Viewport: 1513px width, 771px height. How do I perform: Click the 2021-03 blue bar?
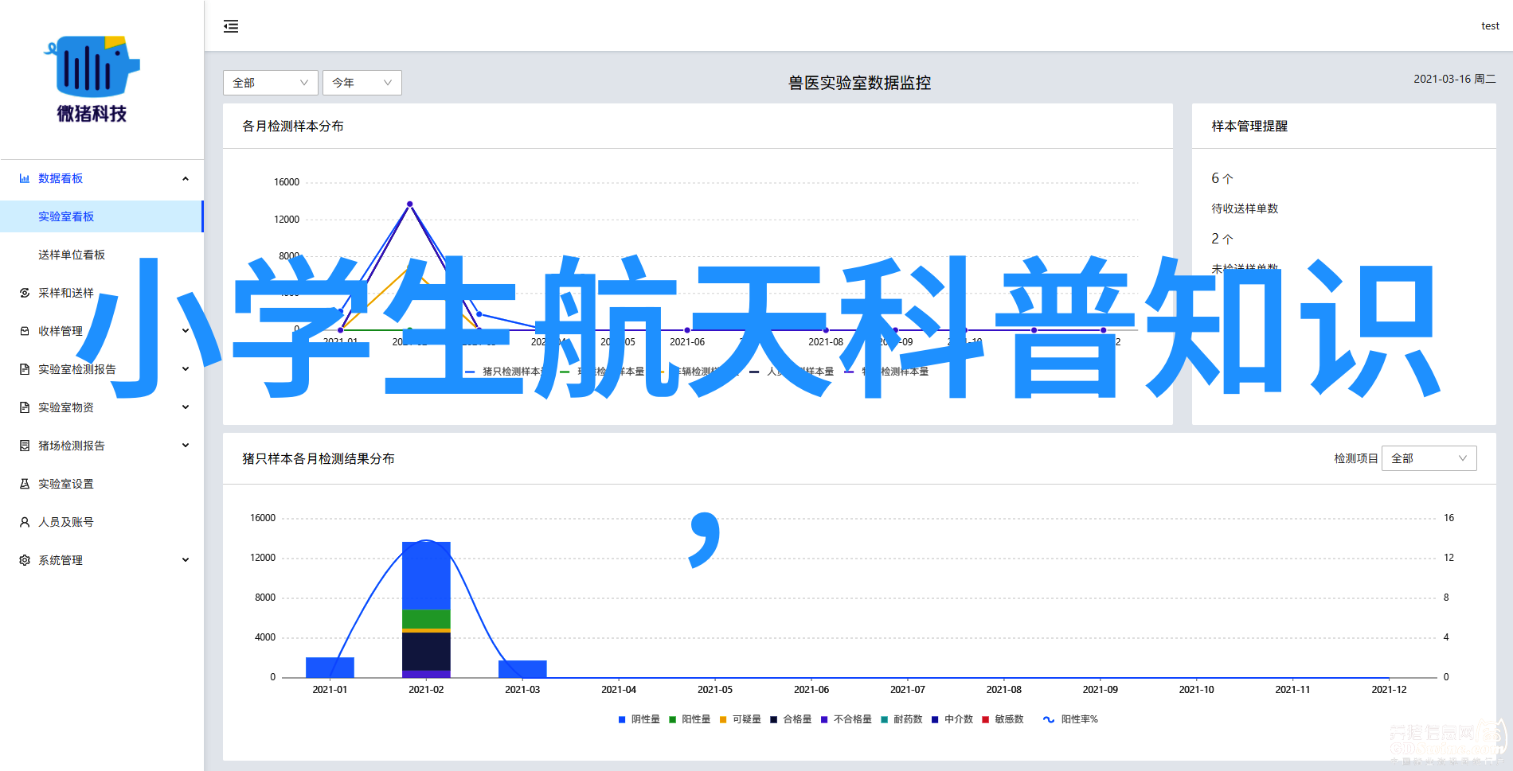pyautogui.click(x=522, y=669)
